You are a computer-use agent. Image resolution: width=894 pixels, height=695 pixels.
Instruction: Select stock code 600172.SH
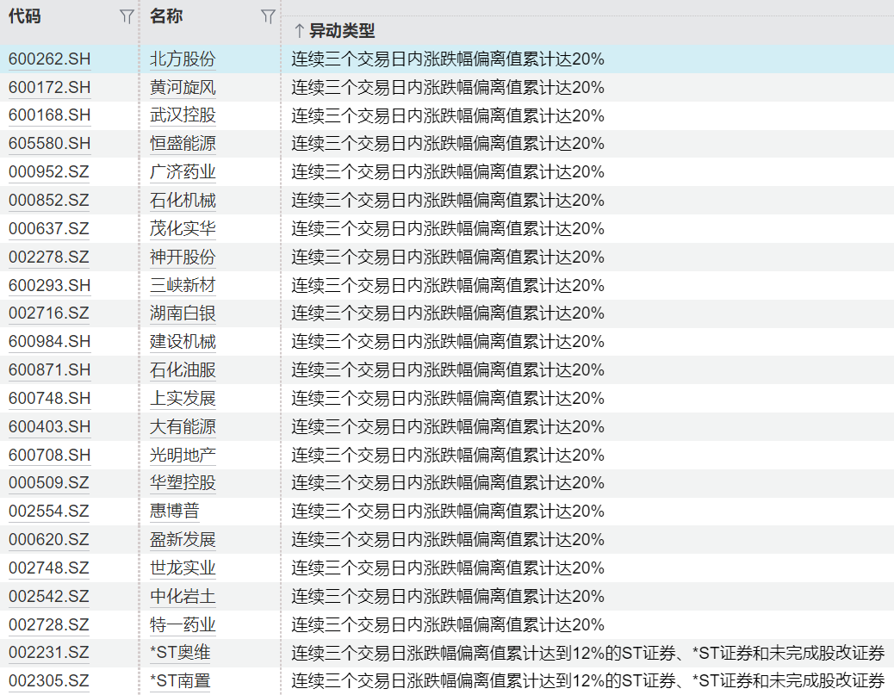[x=49, y=87]
